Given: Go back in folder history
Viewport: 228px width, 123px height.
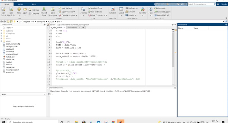Looking at the screenshot, I should (x=1, y=22).
